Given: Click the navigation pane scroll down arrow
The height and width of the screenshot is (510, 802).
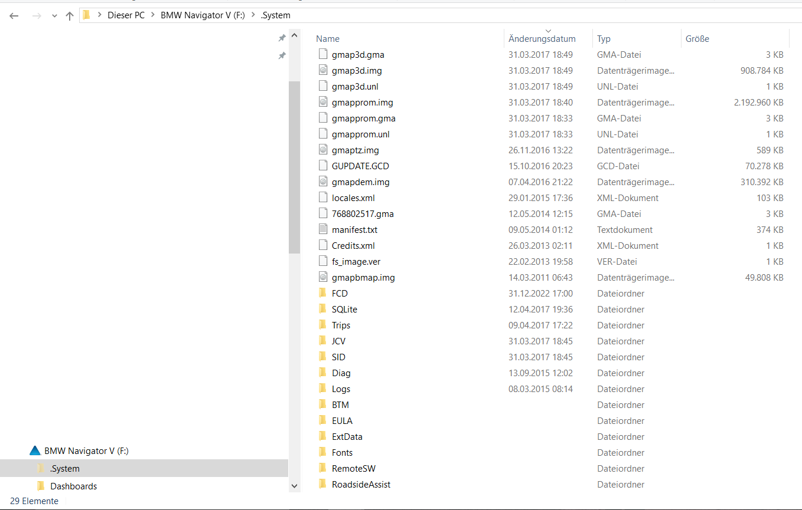Looking at the screenshot, I should pyautogui.click(x=294, y=486).
